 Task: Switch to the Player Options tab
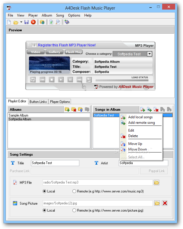coord(60,102)
